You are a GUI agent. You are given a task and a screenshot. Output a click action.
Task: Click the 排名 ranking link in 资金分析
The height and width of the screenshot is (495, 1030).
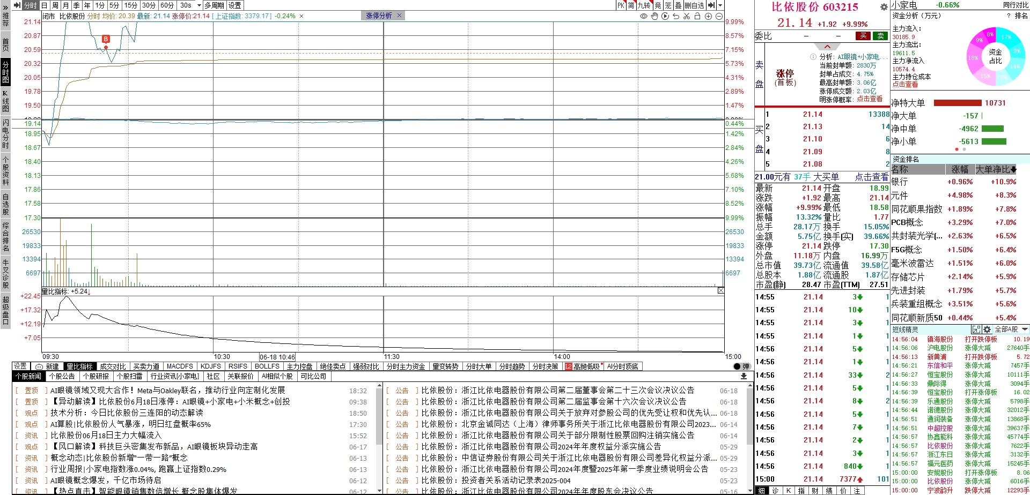[x=1021, y=16]
